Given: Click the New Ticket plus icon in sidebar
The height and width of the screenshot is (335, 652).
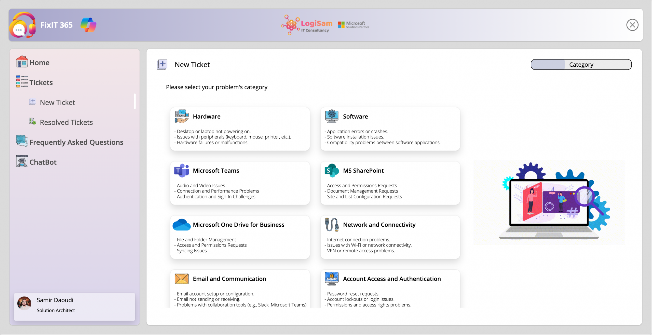Looking at the screenshot, I should click(32, 101).
